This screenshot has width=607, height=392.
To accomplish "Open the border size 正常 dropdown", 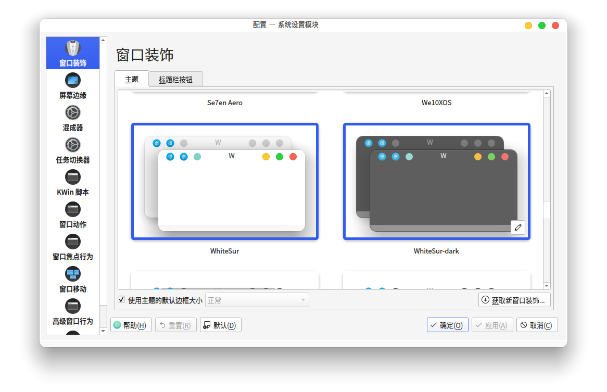I will point(257,300).
